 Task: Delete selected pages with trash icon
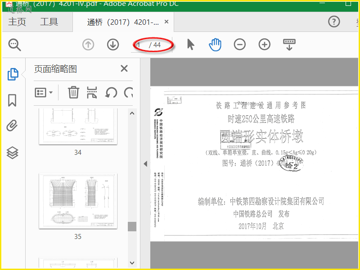pyautogui.click(x=73, y=92)
